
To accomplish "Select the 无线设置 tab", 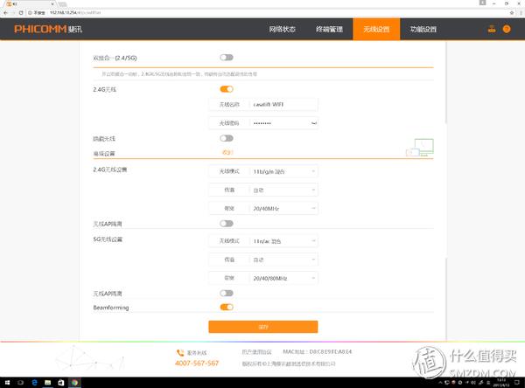I will pyautogui.click(x=376, y=29).
